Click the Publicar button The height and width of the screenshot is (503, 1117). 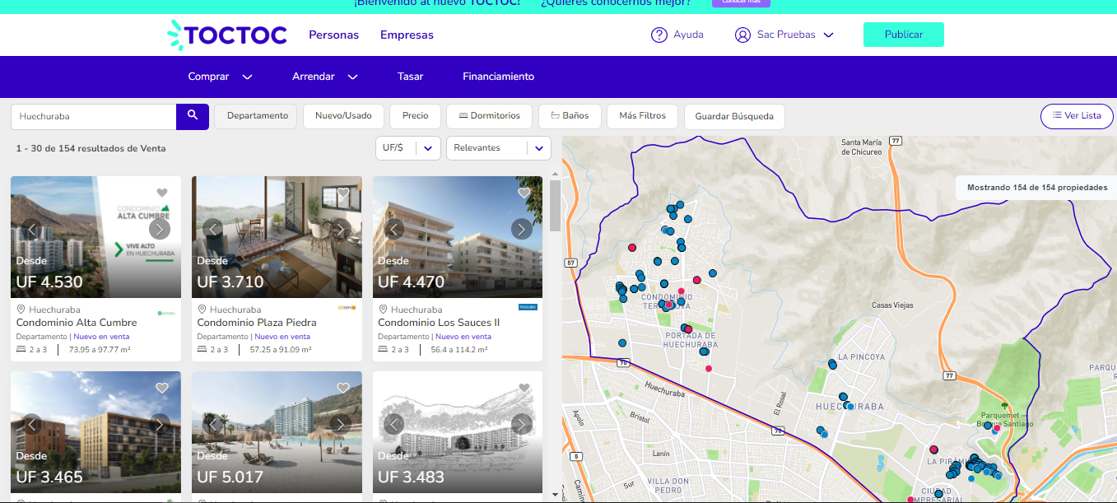pos(904,35)
